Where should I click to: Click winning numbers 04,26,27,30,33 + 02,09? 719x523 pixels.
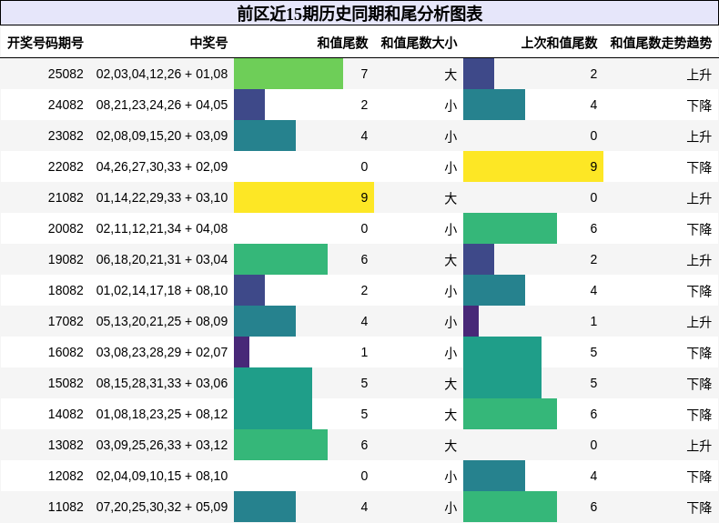coord(162,166)
